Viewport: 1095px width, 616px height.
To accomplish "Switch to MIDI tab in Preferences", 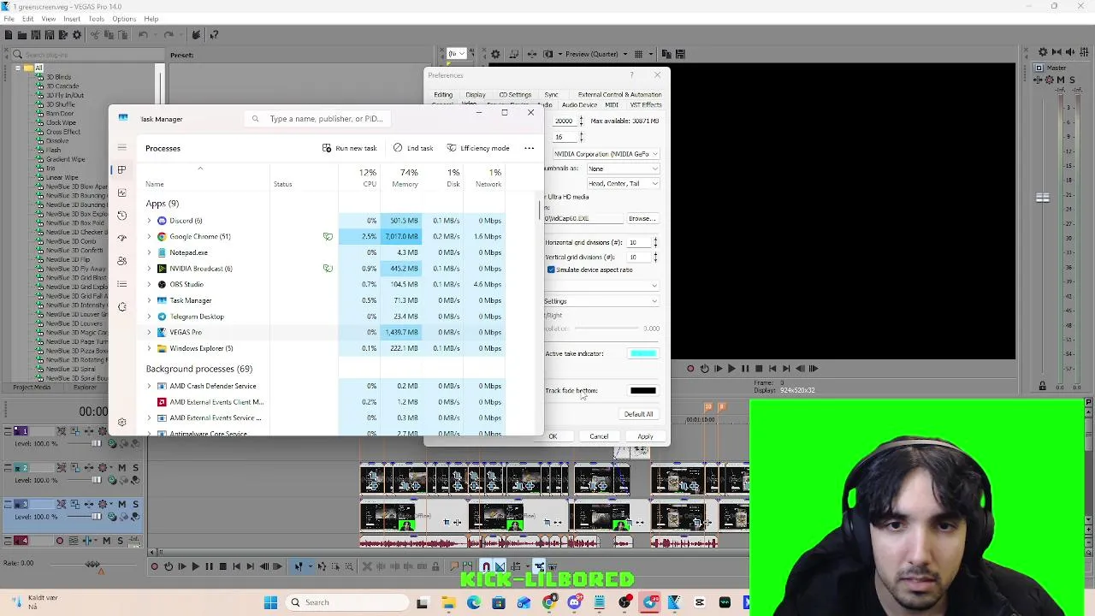I will coord(612,105).
